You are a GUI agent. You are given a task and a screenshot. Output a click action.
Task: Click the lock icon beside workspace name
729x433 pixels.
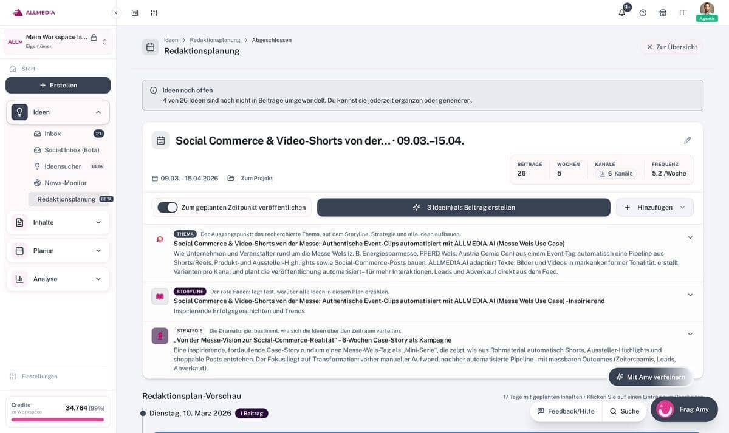tap(94, 37)
